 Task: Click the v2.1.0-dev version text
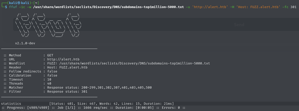(x=25, y=43)
